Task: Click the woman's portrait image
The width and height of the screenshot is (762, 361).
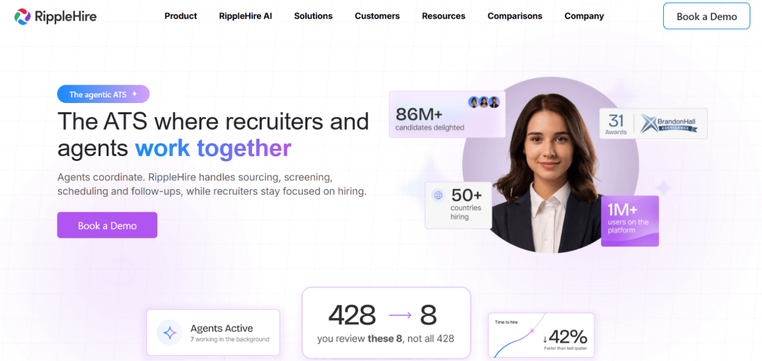Action: tap(550, 166)
